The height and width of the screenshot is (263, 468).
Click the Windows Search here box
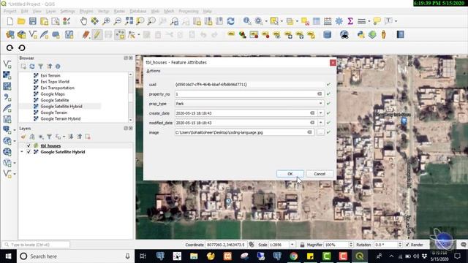tap(75, 256)
